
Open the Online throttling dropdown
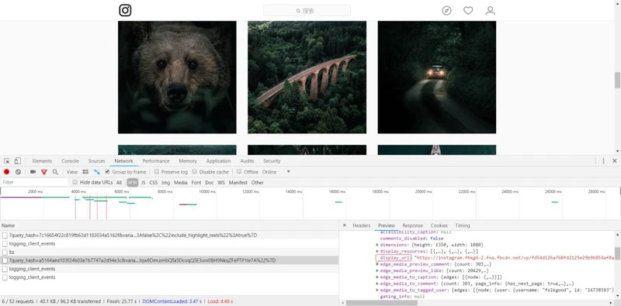276,172
